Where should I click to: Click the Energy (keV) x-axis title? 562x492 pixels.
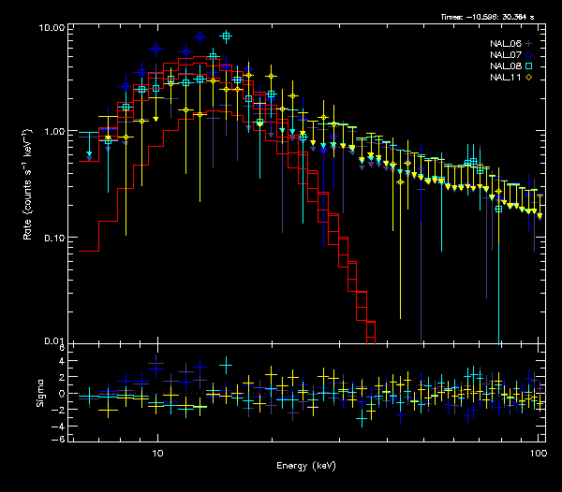tap(306, 466)
